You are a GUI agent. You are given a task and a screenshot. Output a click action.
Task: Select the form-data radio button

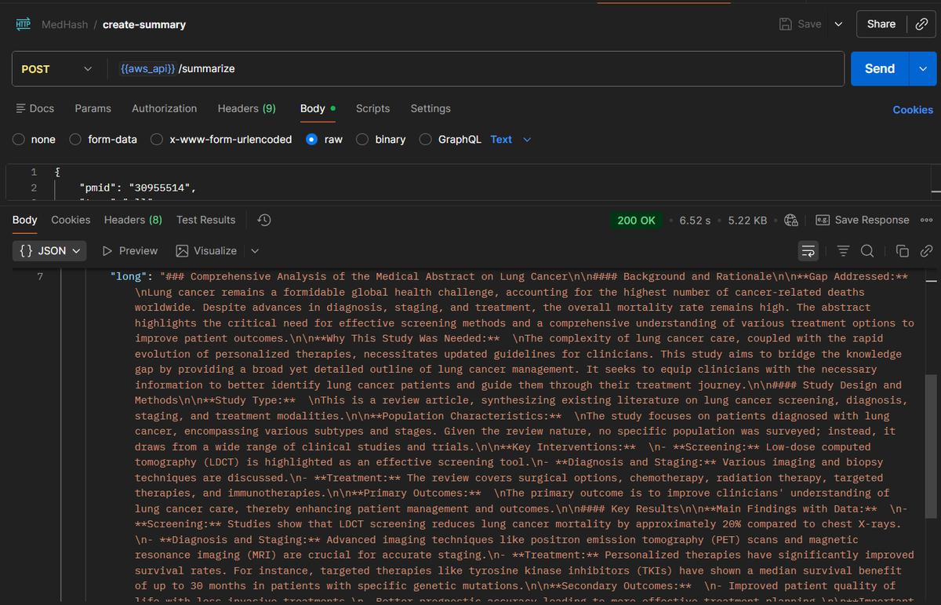tap(75, 140)
